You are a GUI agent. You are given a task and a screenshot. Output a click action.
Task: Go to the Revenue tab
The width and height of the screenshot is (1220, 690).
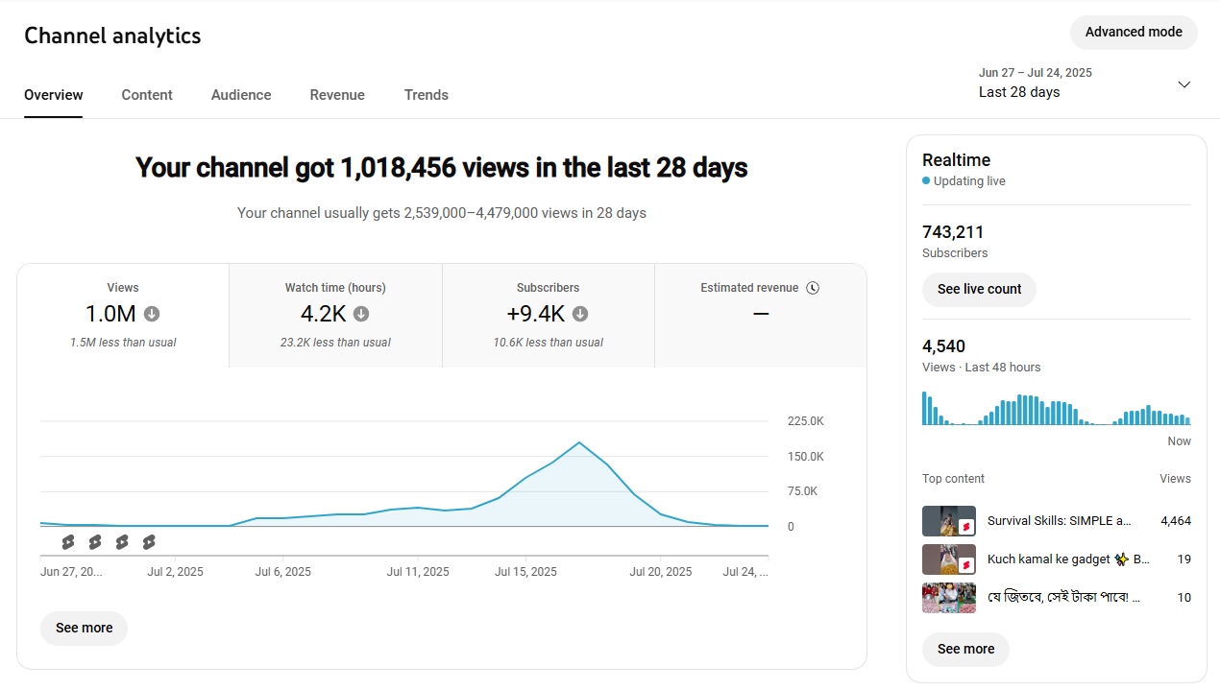click(x=337, y=95)
